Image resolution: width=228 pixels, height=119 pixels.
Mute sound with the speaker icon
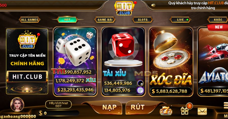tap(153, 5)
